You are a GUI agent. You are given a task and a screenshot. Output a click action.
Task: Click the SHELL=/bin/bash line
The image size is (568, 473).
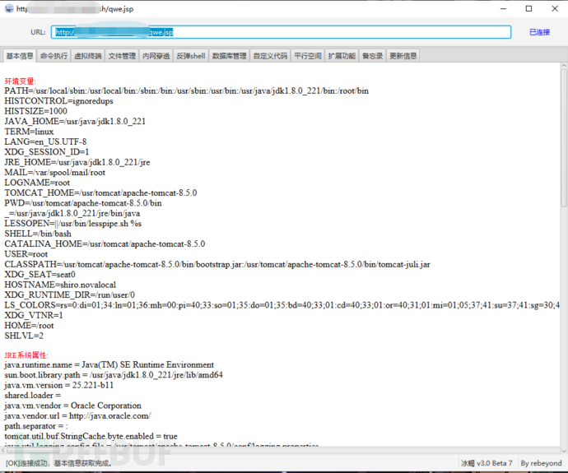[x=38, y=234]
